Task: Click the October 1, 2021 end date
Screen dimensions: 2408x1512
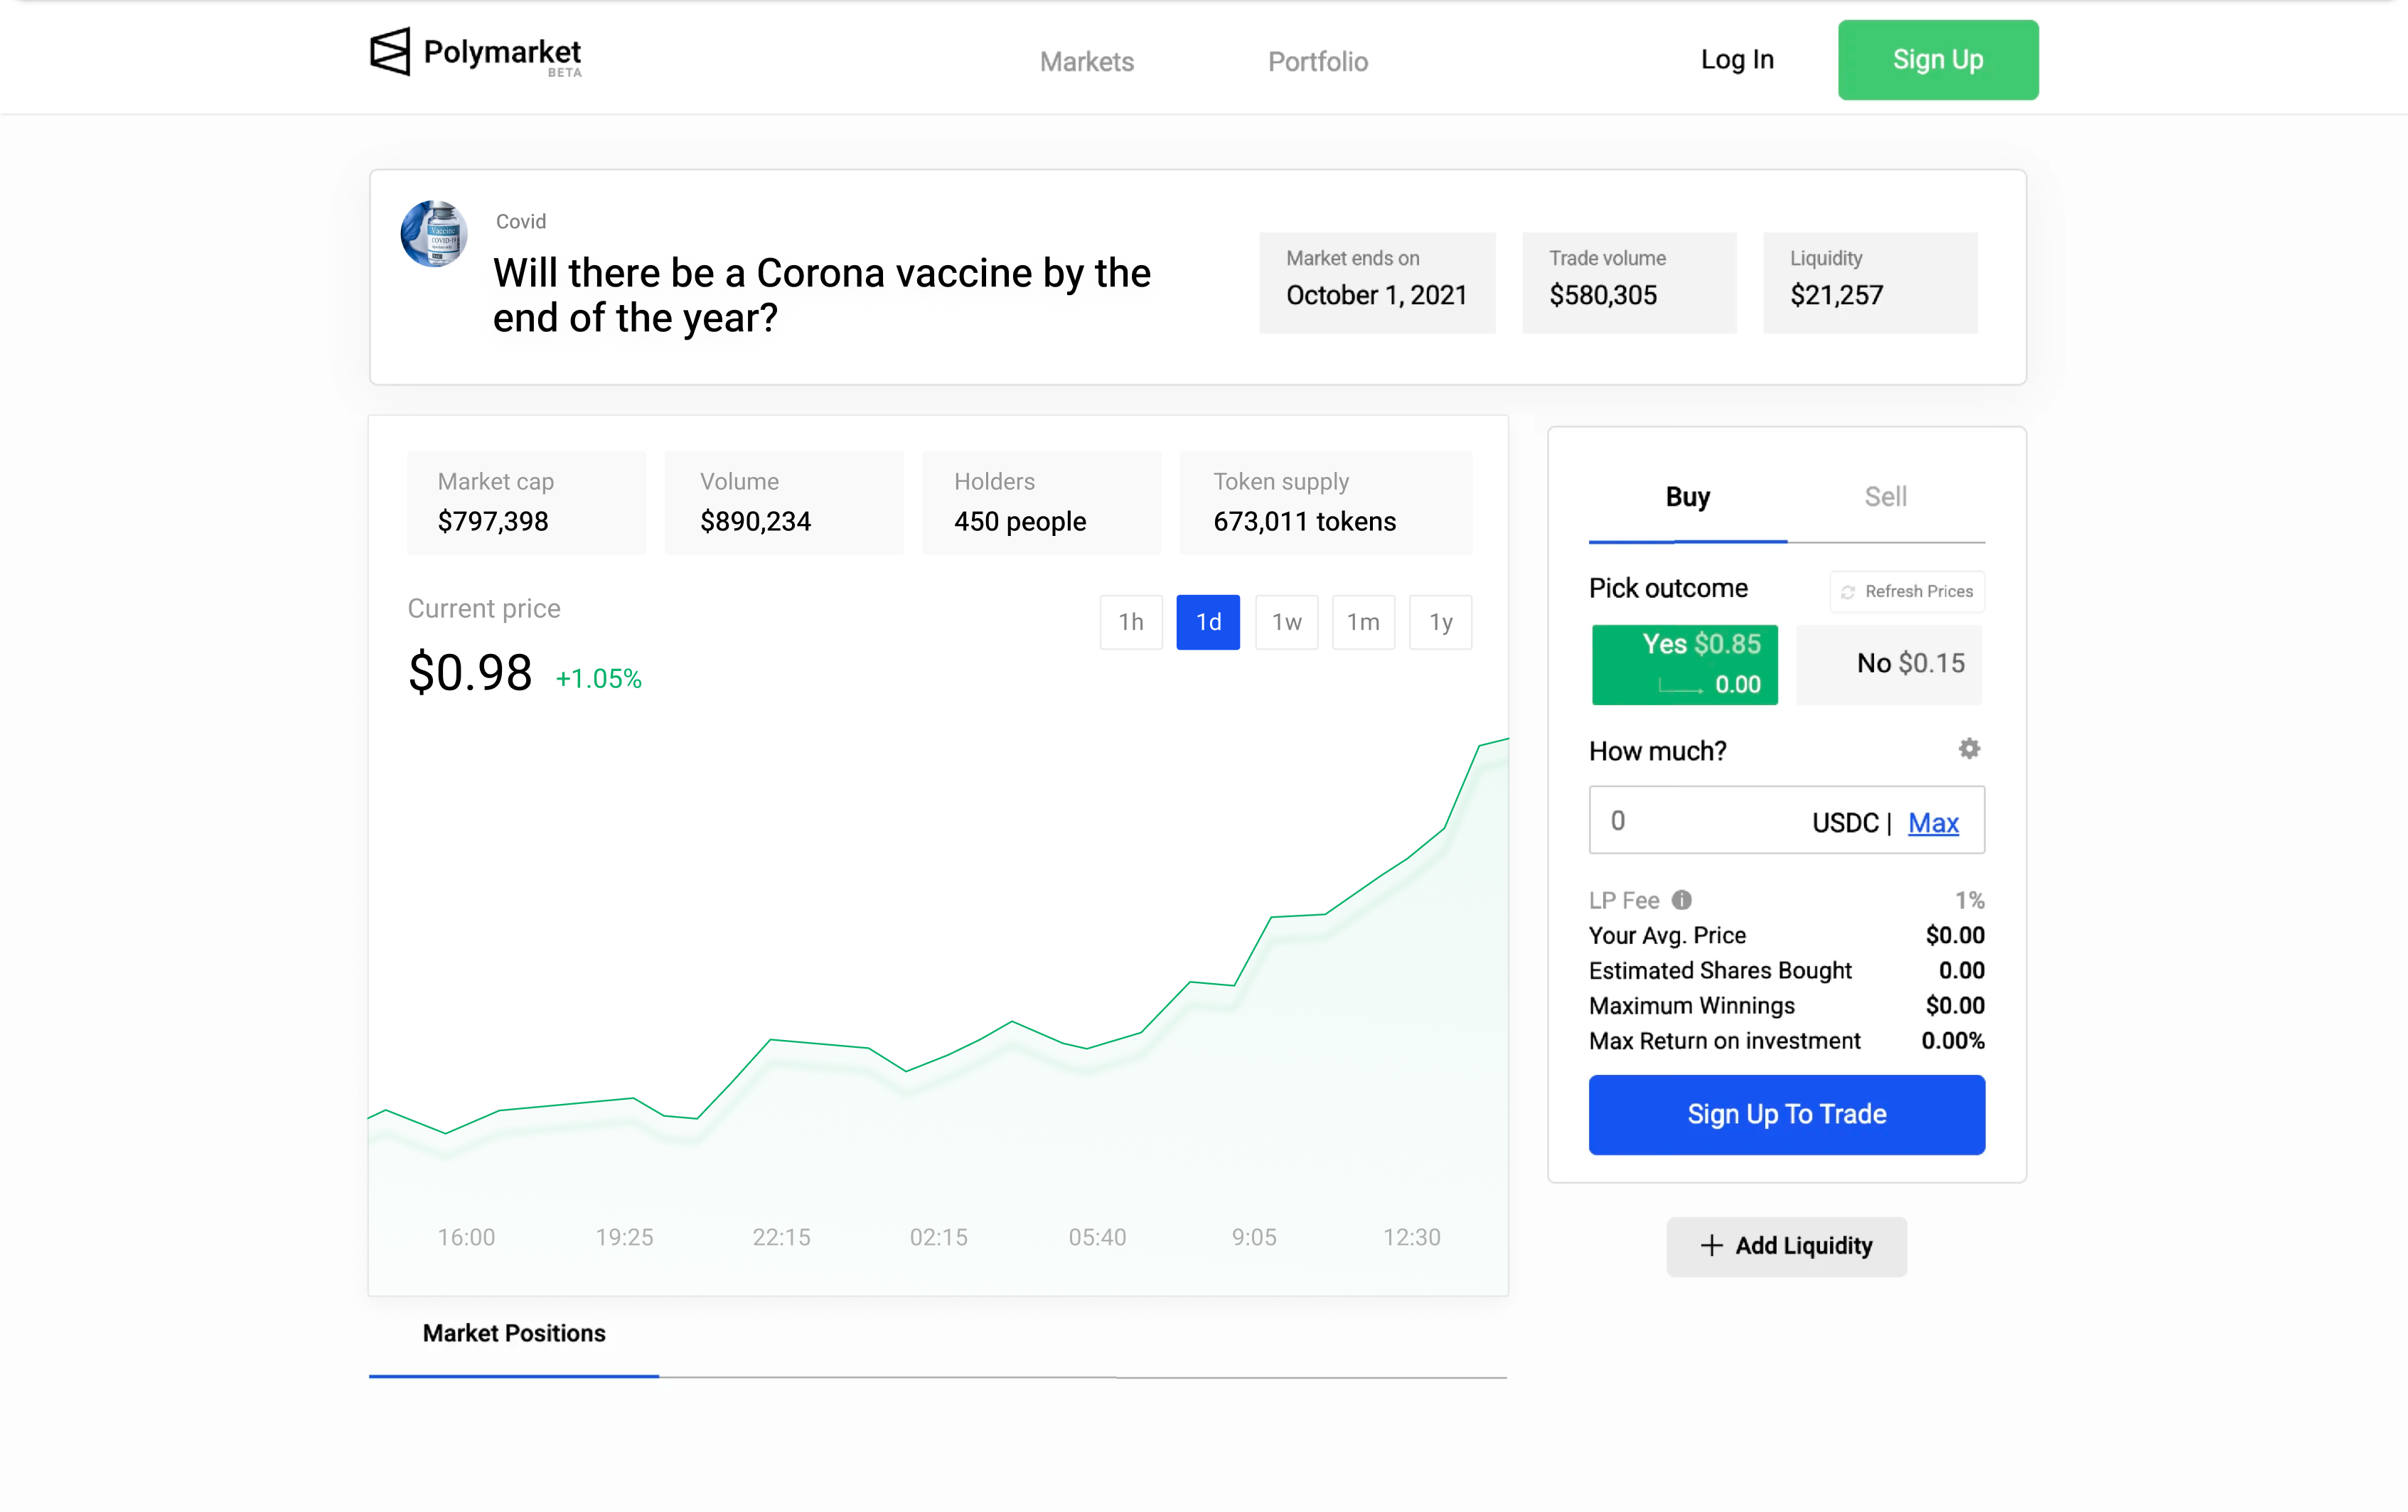Action: (x=1376, y=295)
